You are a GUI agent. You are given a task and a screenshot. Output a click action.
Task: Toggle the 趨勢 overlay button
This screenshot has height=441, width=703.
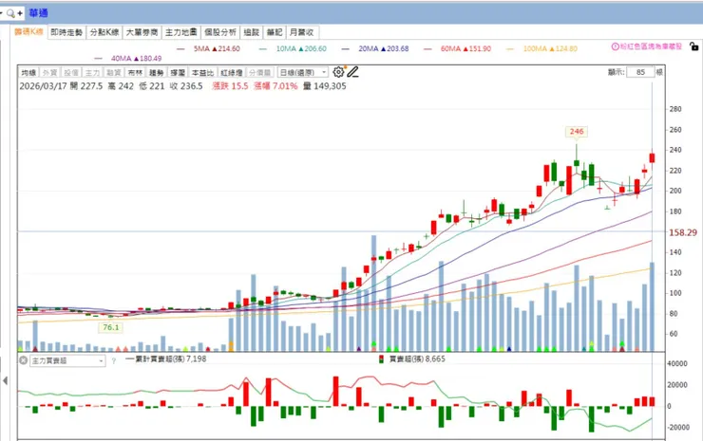156,72
